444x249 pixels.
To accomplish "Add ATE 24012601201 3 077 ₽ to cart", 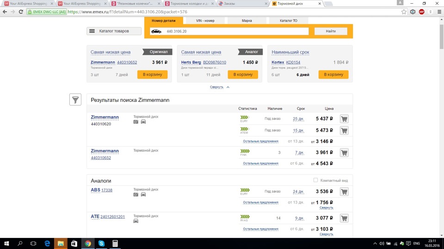I will pos(344,218).
